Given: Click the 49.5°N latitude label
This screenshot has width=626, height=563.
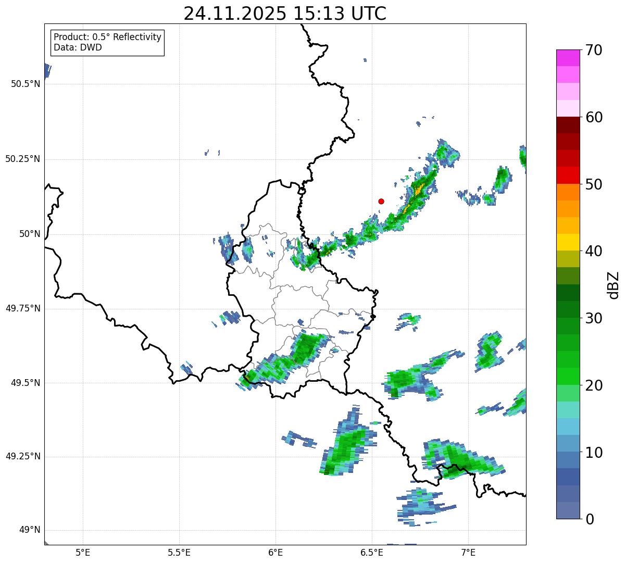Looking at the screenshot, I should tap(25, 383).
